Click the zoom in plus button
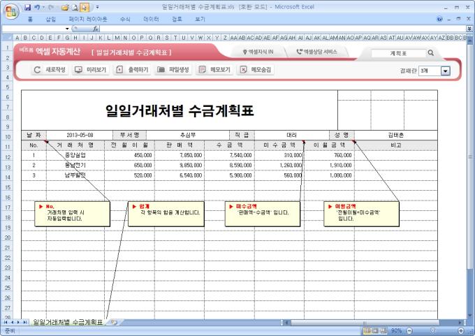Screen dimensions: 475x336 (x=461, y=330)
